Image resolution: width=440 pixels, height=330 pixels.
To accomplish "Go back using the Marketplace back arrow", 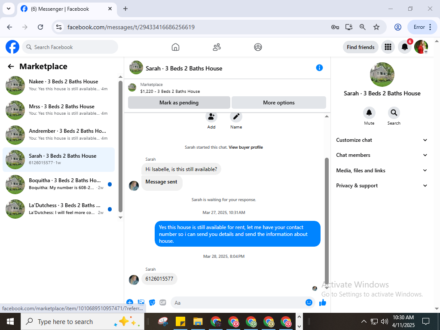I will 11,66.
